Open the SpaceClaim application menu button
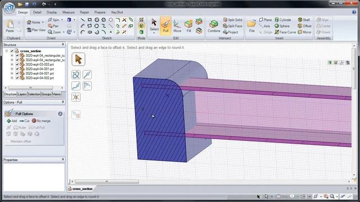This screenshot has width=360, height=202. 9,7
